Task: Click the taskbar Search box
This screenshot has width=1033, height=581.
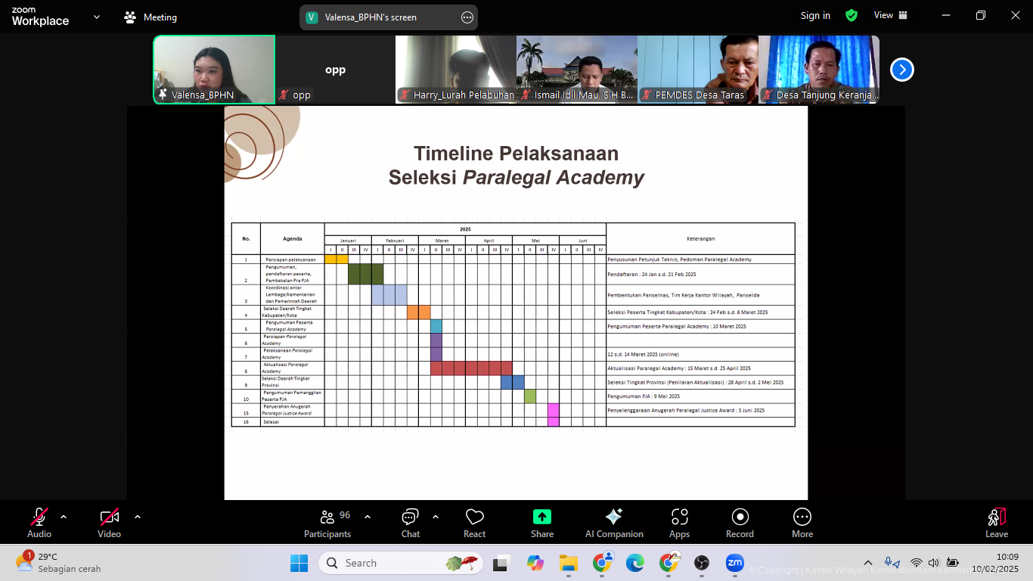Action: [x=402, y=563]
